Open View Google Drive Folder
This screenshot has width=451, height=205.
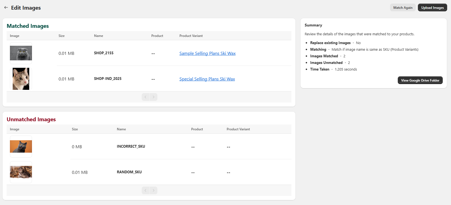coord(420,80)
